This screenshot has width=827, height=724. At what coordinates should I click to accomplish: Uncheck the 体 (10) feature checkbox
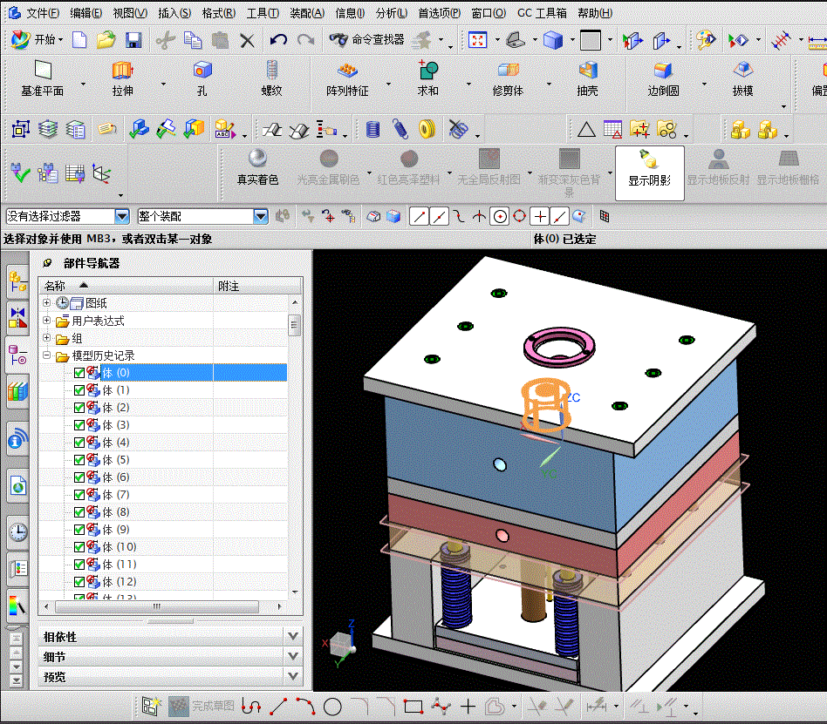[79, 547]
